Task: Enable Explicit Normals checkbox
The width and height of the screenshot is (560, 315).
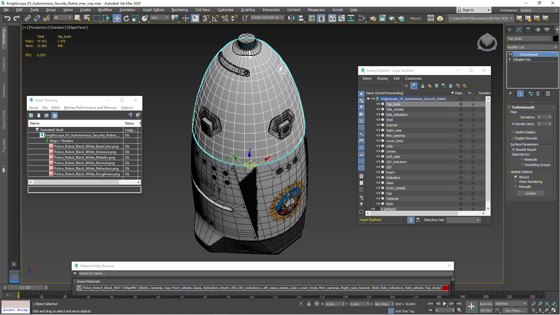Action: (x=513, y=138)
